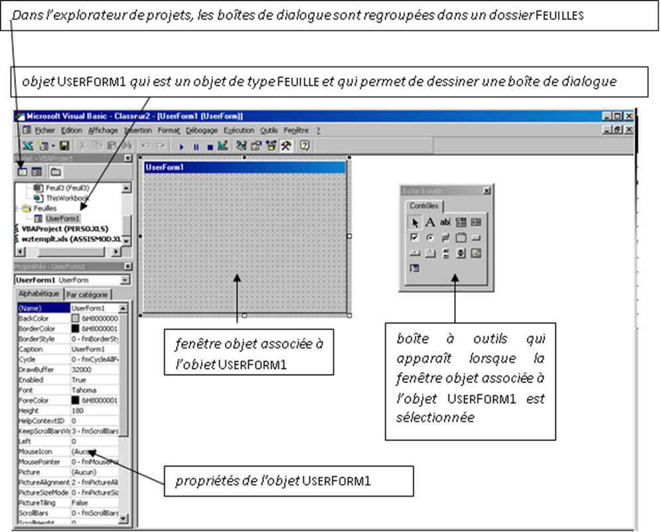661x532 pixels.
Task: Toggle Folders icon in Project panel
Action: tap(56, 172)
